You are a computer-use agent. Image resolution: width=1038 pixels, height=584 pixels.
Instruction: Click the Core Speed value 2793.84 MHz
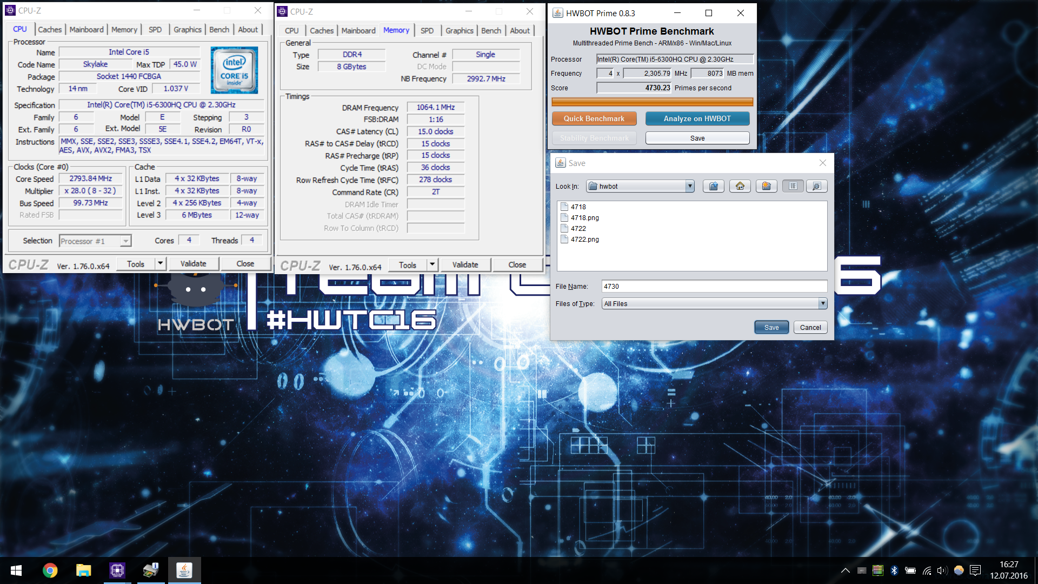point(91,178)
